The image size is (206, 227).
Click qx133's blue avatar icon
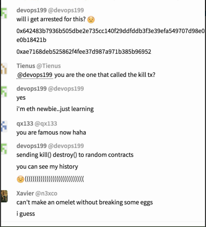point(4,126)
